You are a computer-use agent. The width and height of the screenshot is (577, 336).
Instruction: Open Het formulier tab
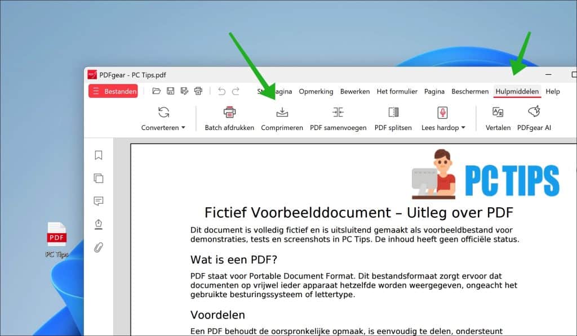(x=397, y=91)
